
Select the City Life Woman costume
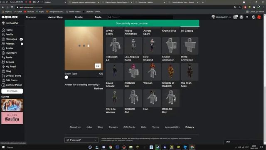pos(114,98)
